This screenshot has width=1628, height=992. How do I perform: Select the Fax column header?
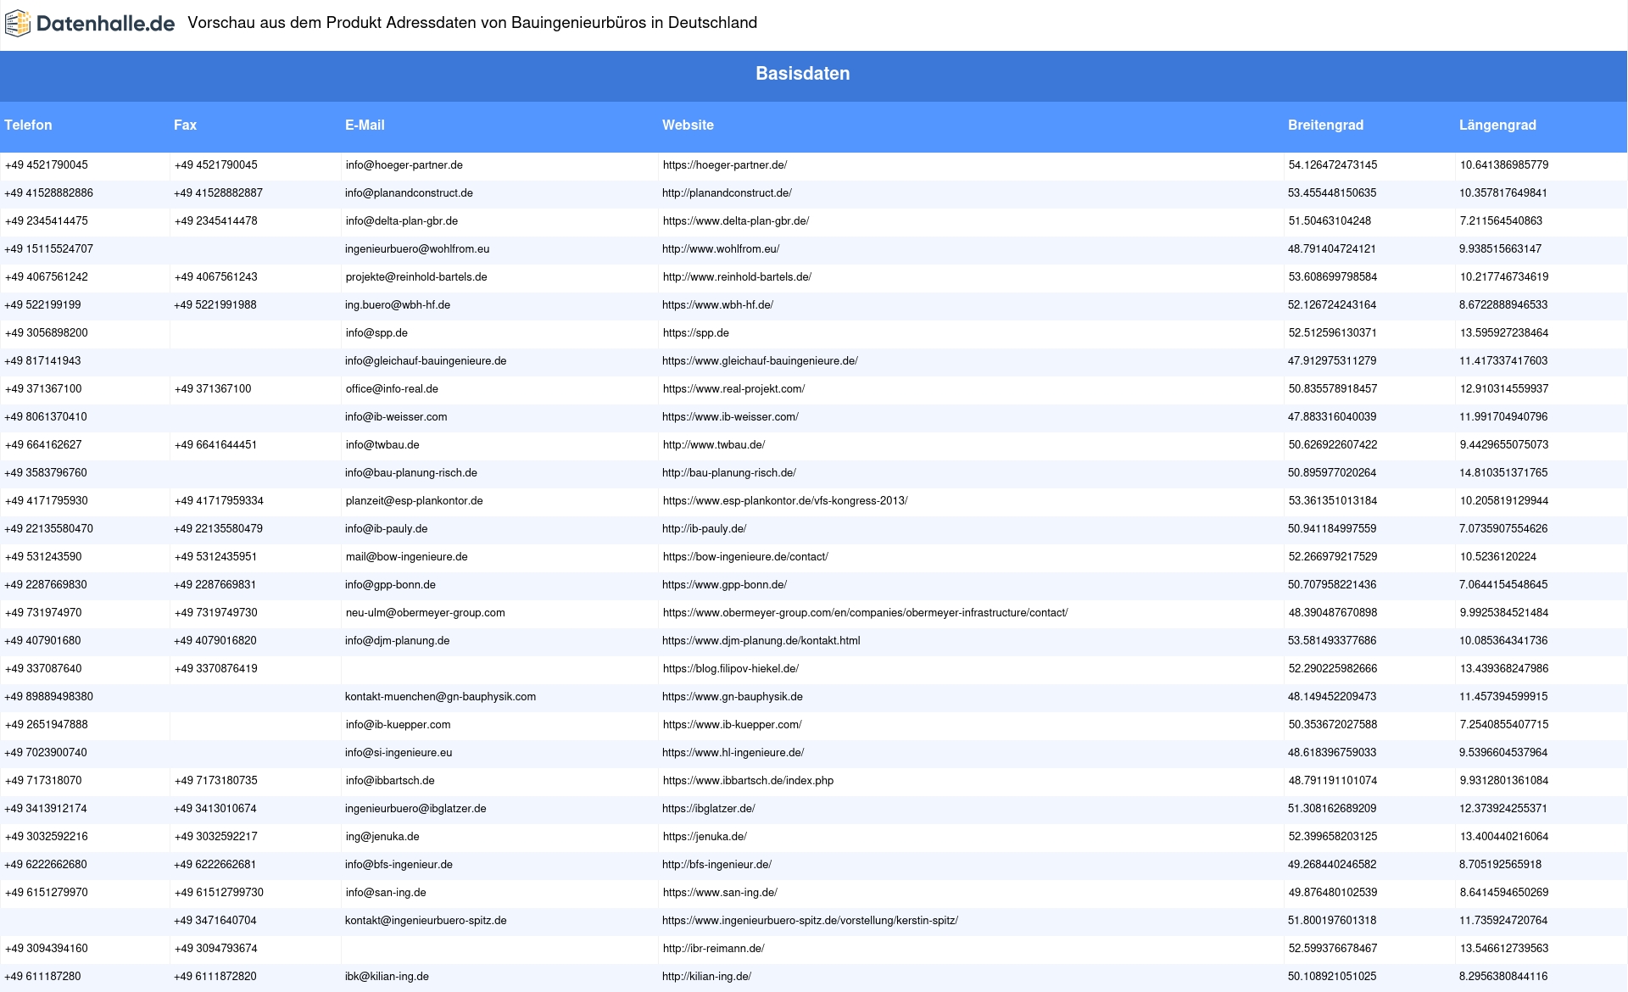(185, 125)
